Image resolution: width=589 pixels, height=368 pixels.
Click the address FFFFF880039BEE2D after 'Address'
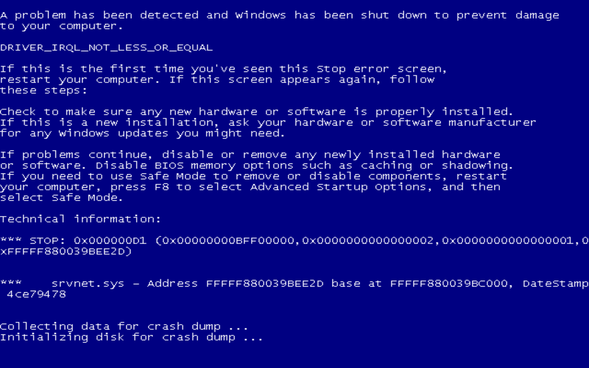coord(265,284)
